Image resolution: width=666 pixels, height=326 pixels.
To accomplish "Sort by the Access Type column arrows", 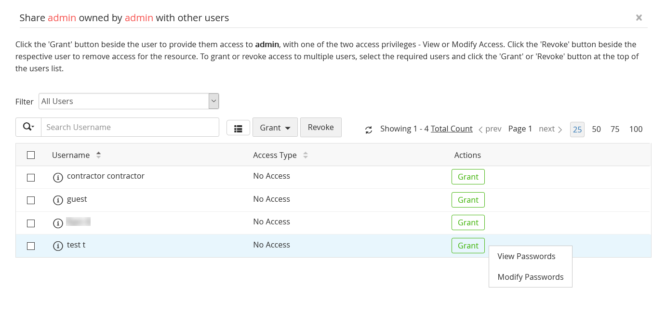I will (x=305, y=155).
